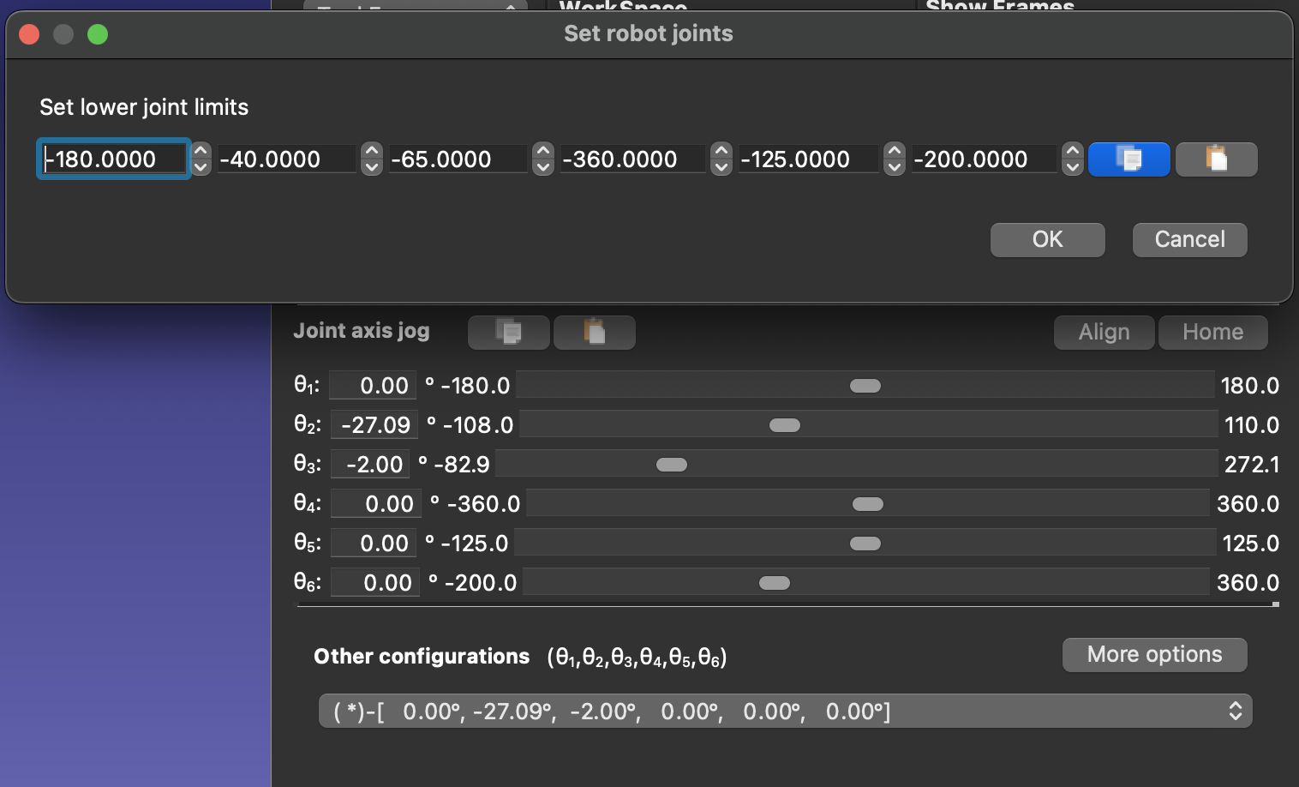The image size is (1299, 787).
Task: Click stepper arrows for -360.0000 limit field
Action: [x=721, y=159]
